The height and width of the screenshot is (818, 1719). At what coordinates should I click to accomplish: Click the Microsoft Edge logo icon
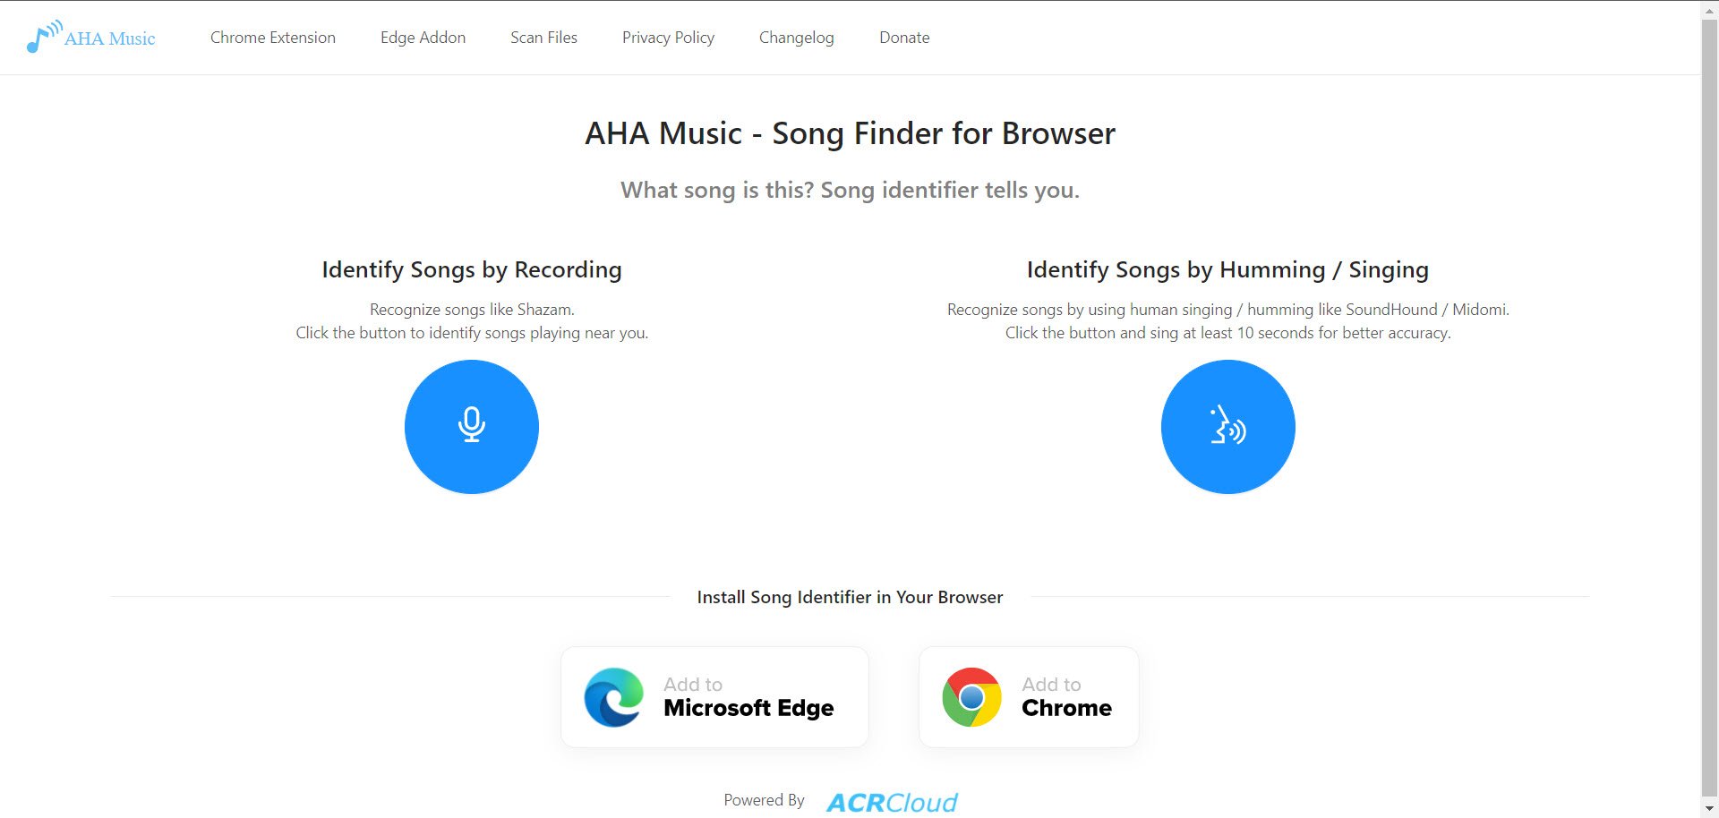pyautogui.click(x=613, y=697)
